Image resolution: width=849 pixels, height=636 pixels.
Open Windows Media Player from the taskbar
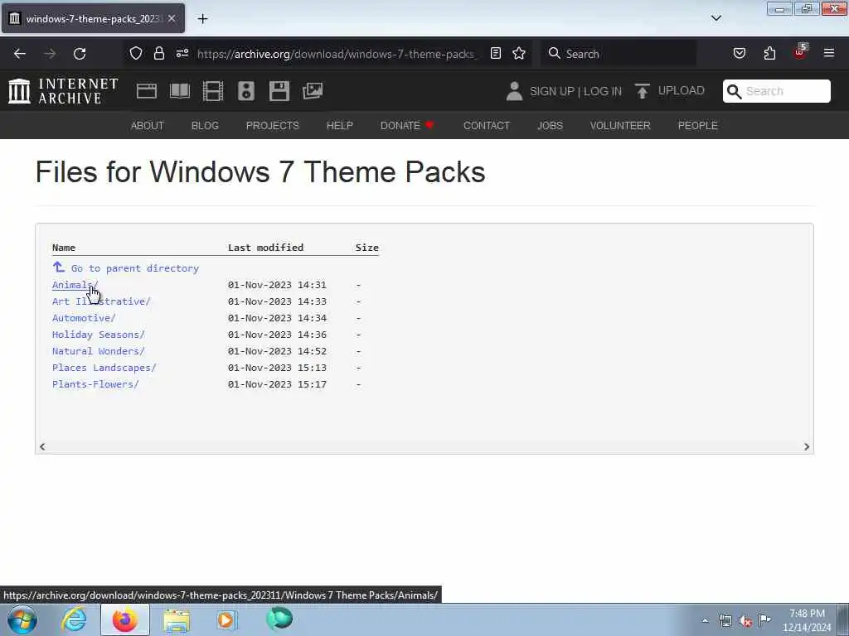tap(226, 620)
